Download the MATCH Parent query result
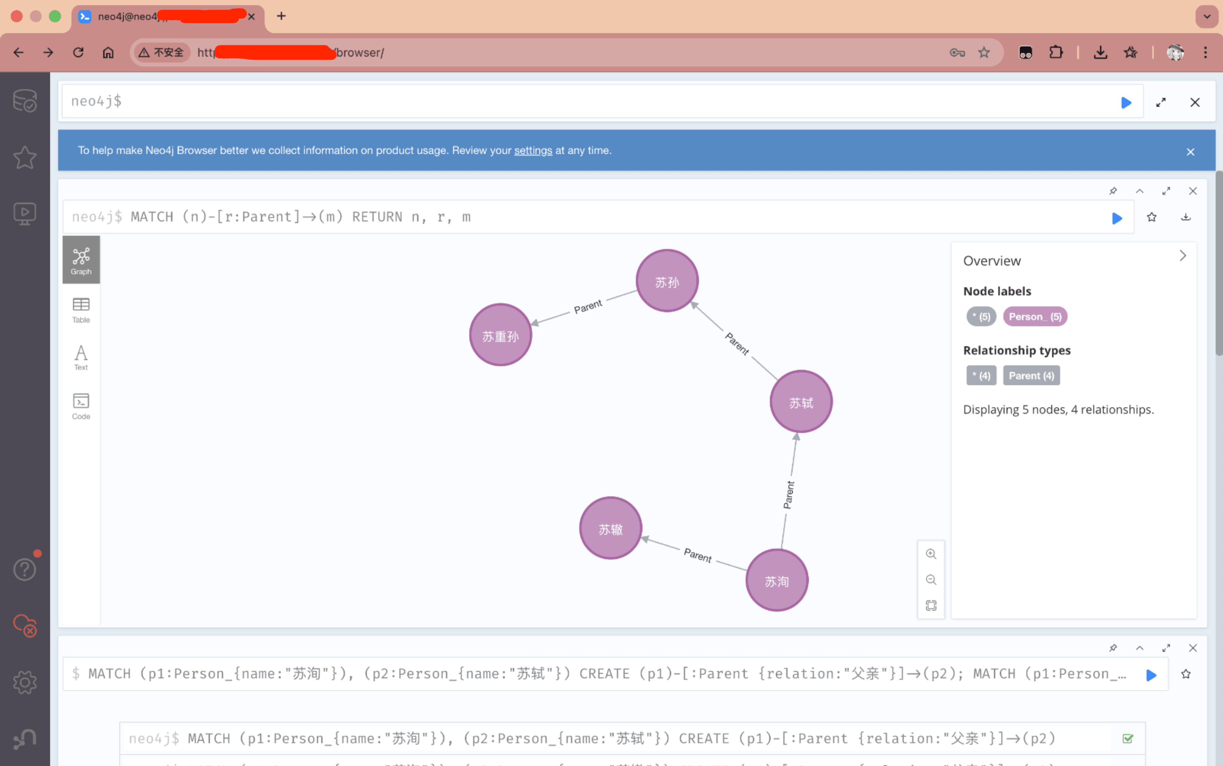 (x=1186, y=217)
